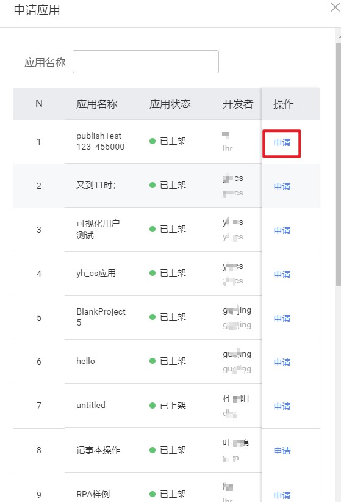Click 申请 for 可视化用户测试 app
The width and height of the screenshot is (341, 502).
pyautogui.click(x=282, y=230)
